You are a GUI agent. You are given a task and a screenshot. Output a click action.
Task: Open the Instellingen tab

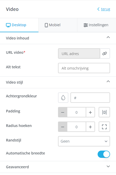pyautogui.click(x=97, y=25)
